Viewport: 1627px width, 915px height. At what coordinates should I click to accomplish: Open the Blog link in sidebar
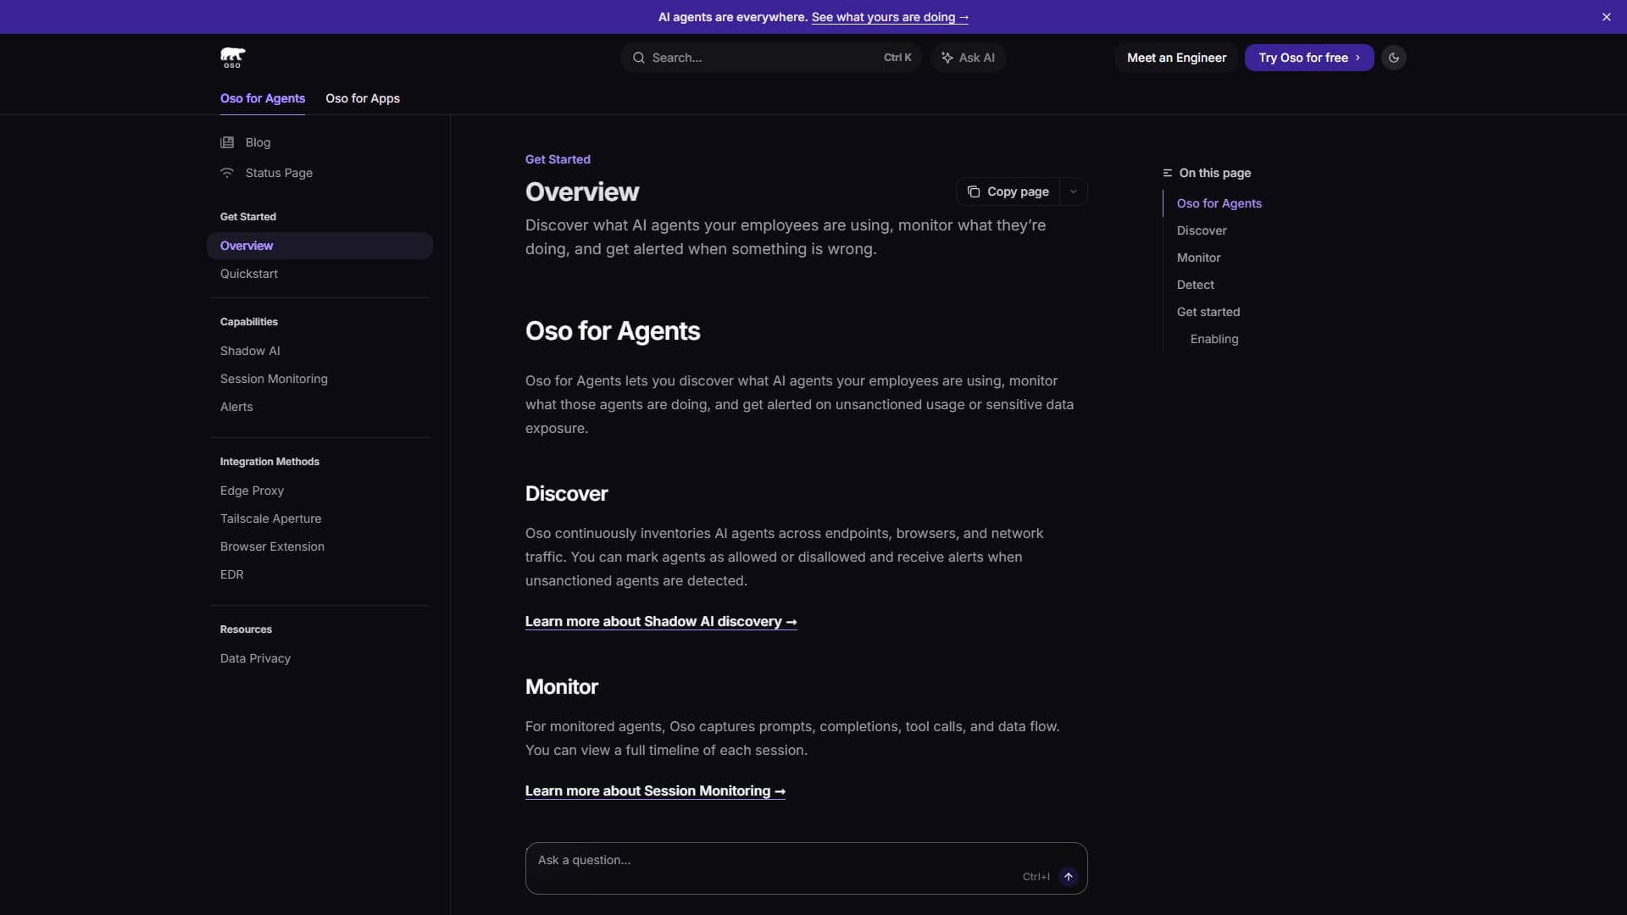click(258, 142)
